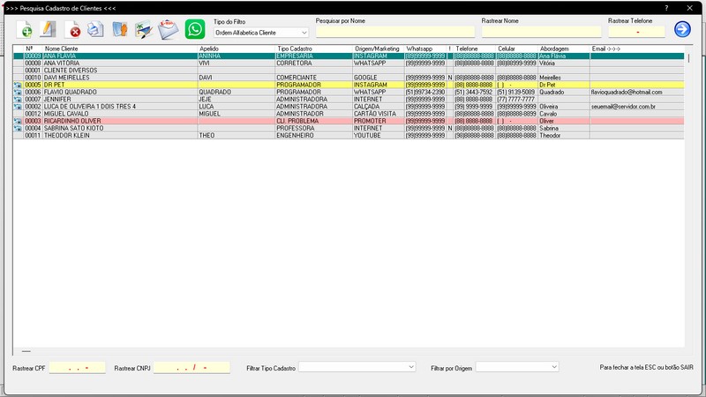Click the blue arrow search button
This screenshot has width=706, height=397.
click(x=682, y=29)
